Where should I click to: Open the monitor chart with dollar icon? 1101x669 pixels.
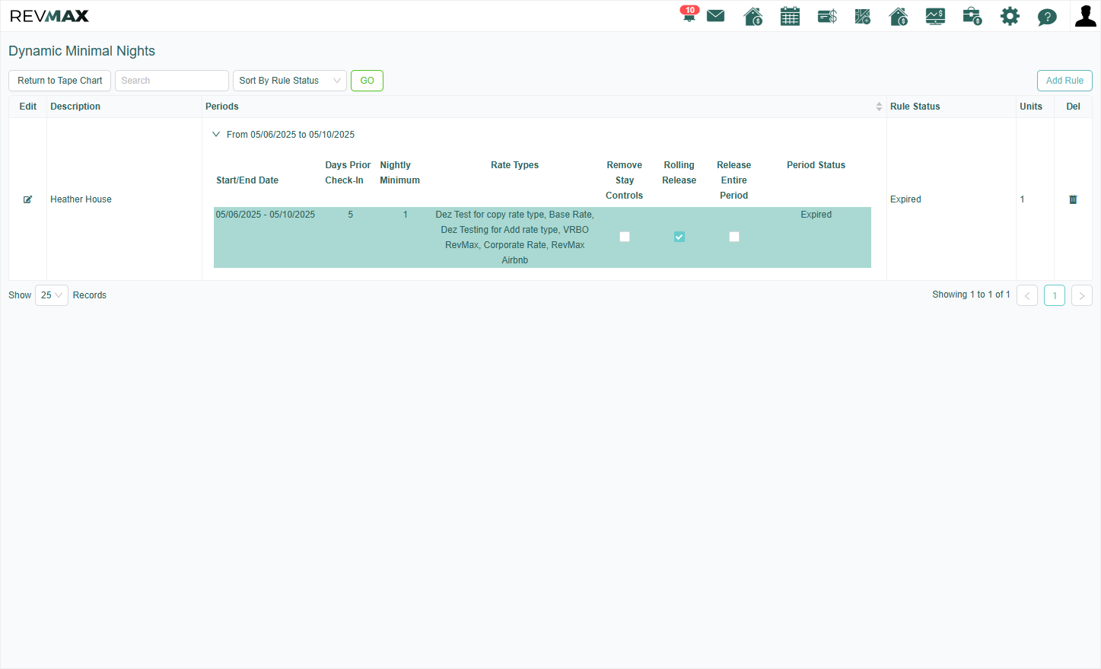(935, 16)
